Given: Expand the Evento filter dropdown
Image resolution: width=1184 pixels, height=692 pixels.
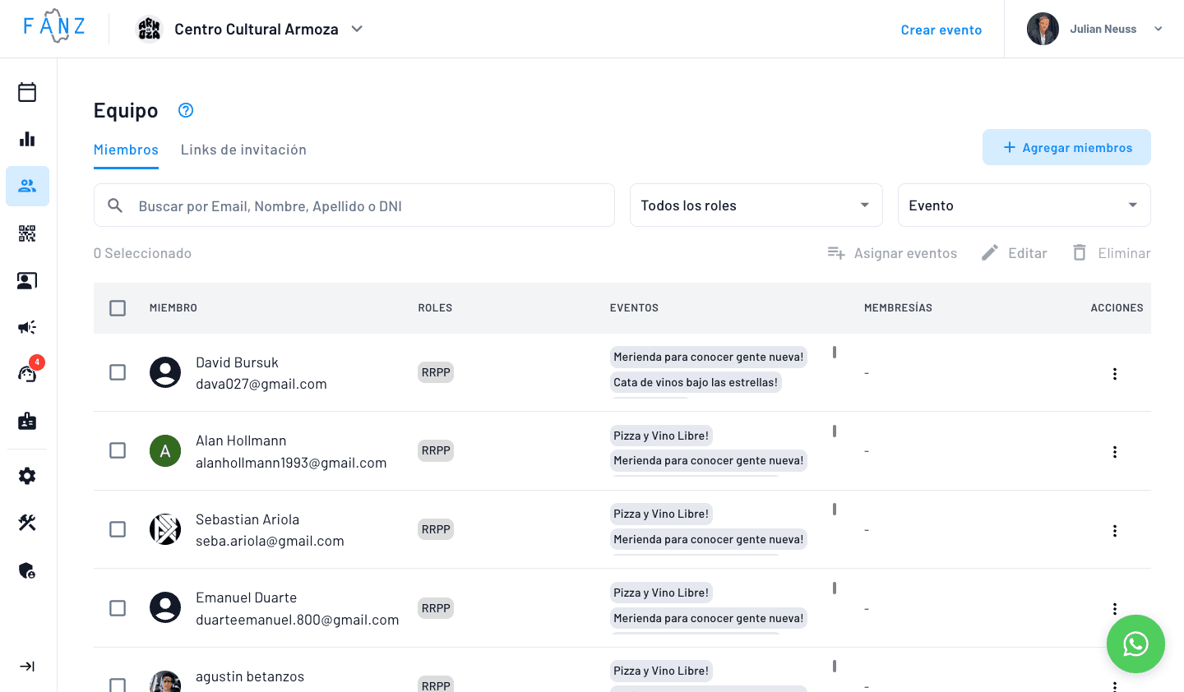Looking at the screenshot, I should pyautogui.click(x=1024, y=205).
